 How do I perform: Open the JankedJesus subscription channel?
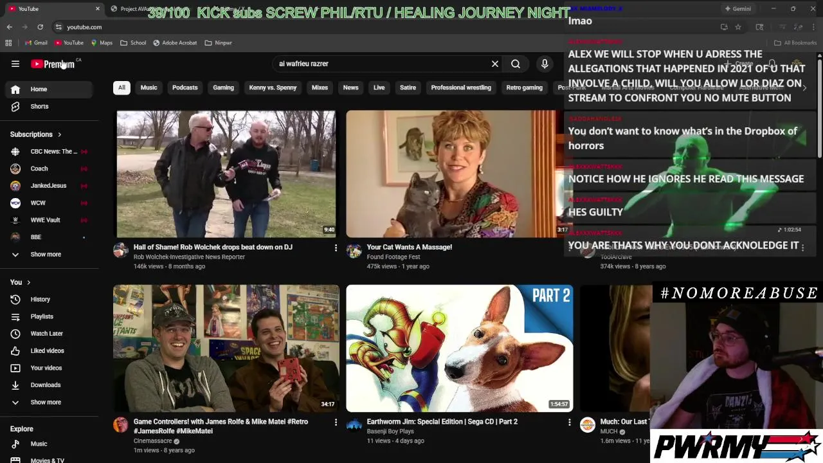(49, 186)
